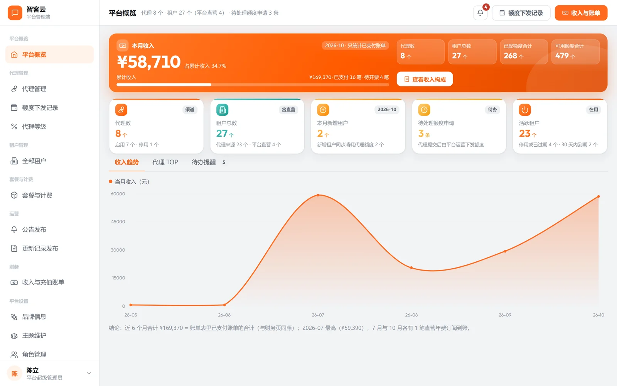The image size is (617, 386).
Task: Click the 待办 tag on 待处理额度申请 card
Action: [492, 110]
